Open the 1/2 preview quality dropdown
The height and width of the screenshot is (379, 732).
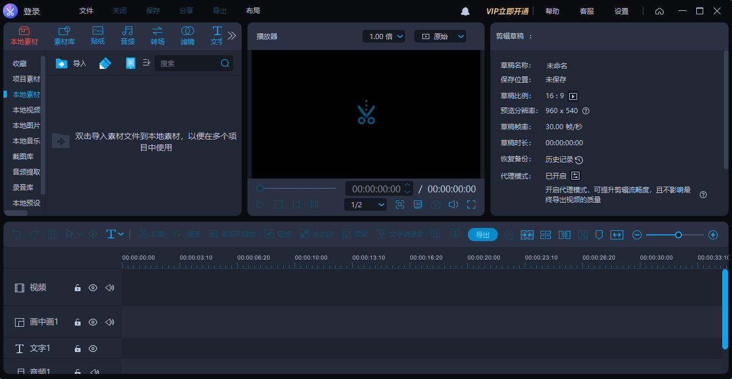365,204
